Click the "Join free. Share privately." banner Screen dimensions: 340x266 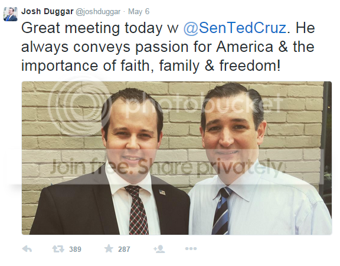(167, 168)
